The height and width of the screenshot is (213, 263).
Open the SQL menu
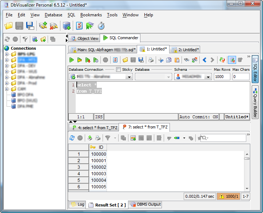click(71, 15)
